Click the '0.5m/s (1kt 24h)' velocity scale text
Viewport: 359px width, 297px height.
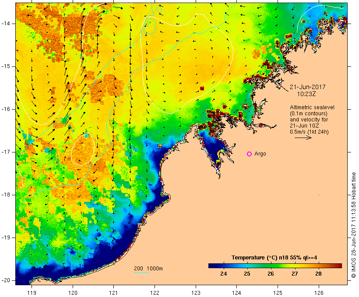(309, 132)
